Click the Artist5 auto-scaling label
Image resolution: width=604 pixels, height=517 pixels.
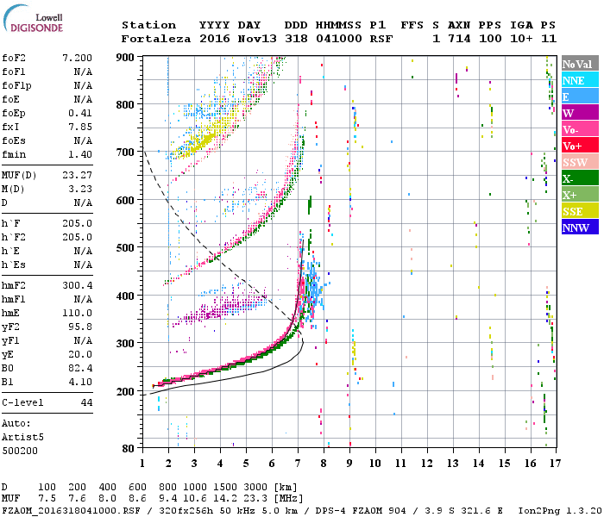[22, 438]
